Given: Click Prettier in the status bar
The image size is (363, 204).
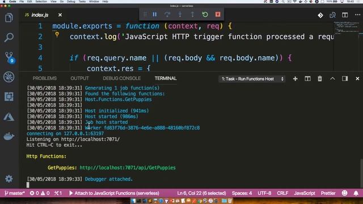Looking at the screenshot, I should (x=328, y=193).
